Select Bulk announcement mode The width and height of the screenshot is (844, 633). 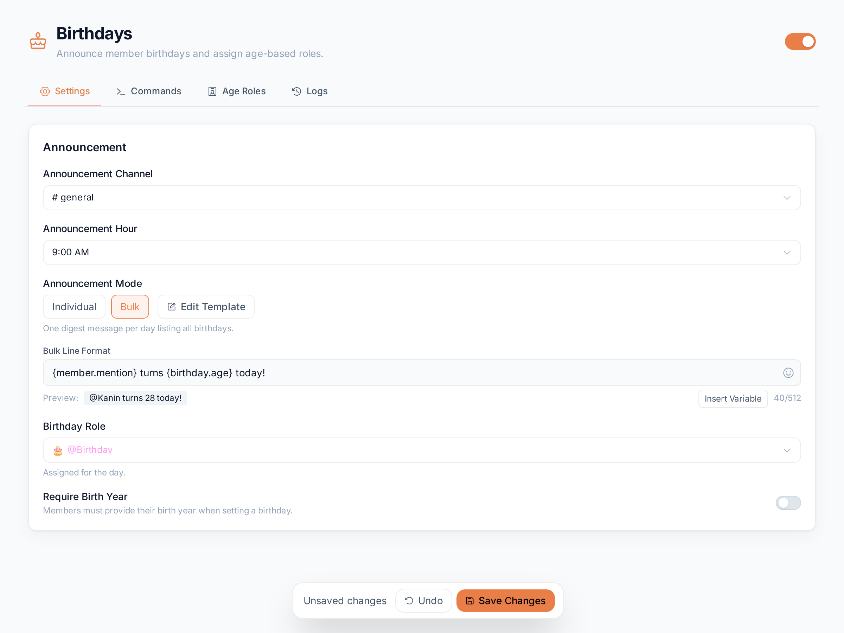point(130,307)
